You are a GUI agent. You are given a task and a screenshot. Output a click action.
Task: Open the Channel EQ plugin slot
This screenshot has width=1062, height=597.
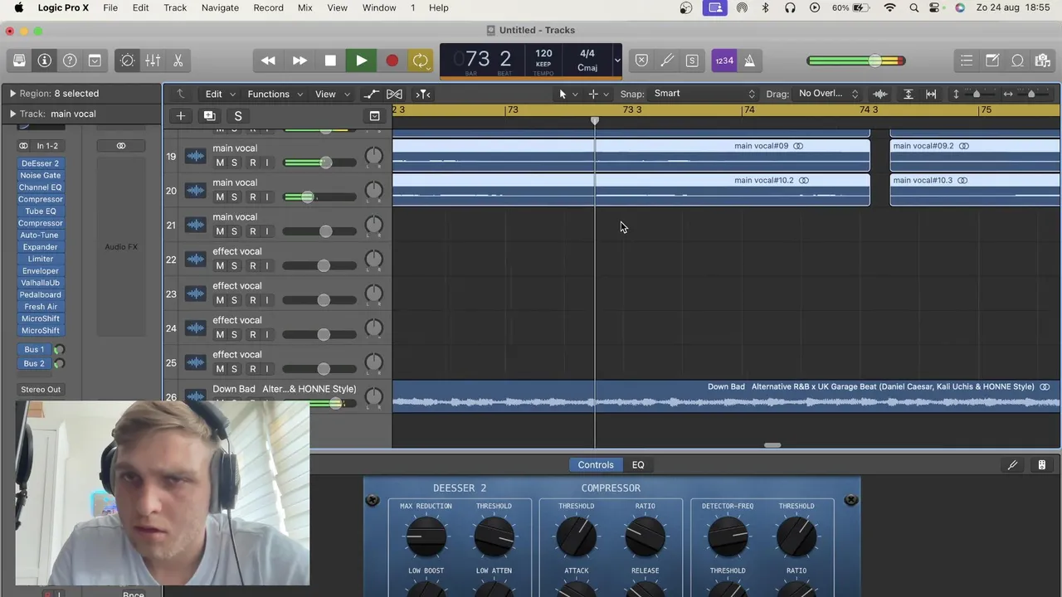[40, 187]
